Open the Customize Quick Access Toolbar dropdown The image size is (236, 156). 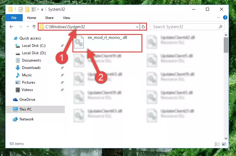coord(42,10)
